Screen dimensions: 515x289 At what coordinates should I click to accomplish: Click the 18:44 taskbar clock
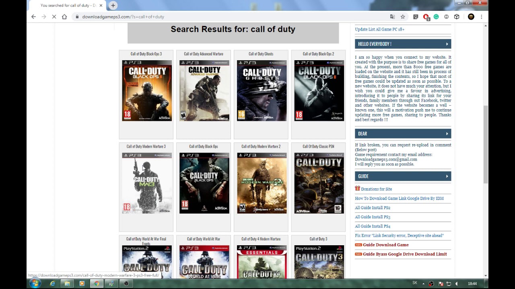pyautogui.click(x=472, y=284)
